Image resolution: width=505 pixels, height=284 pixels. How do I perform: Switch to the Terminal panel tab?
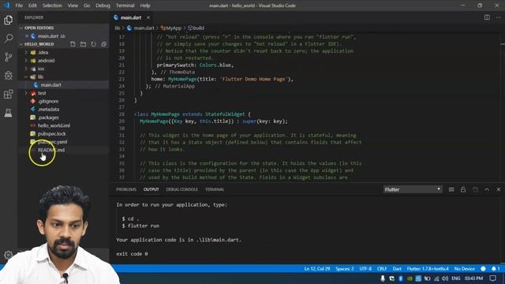[x=215, y=189]
